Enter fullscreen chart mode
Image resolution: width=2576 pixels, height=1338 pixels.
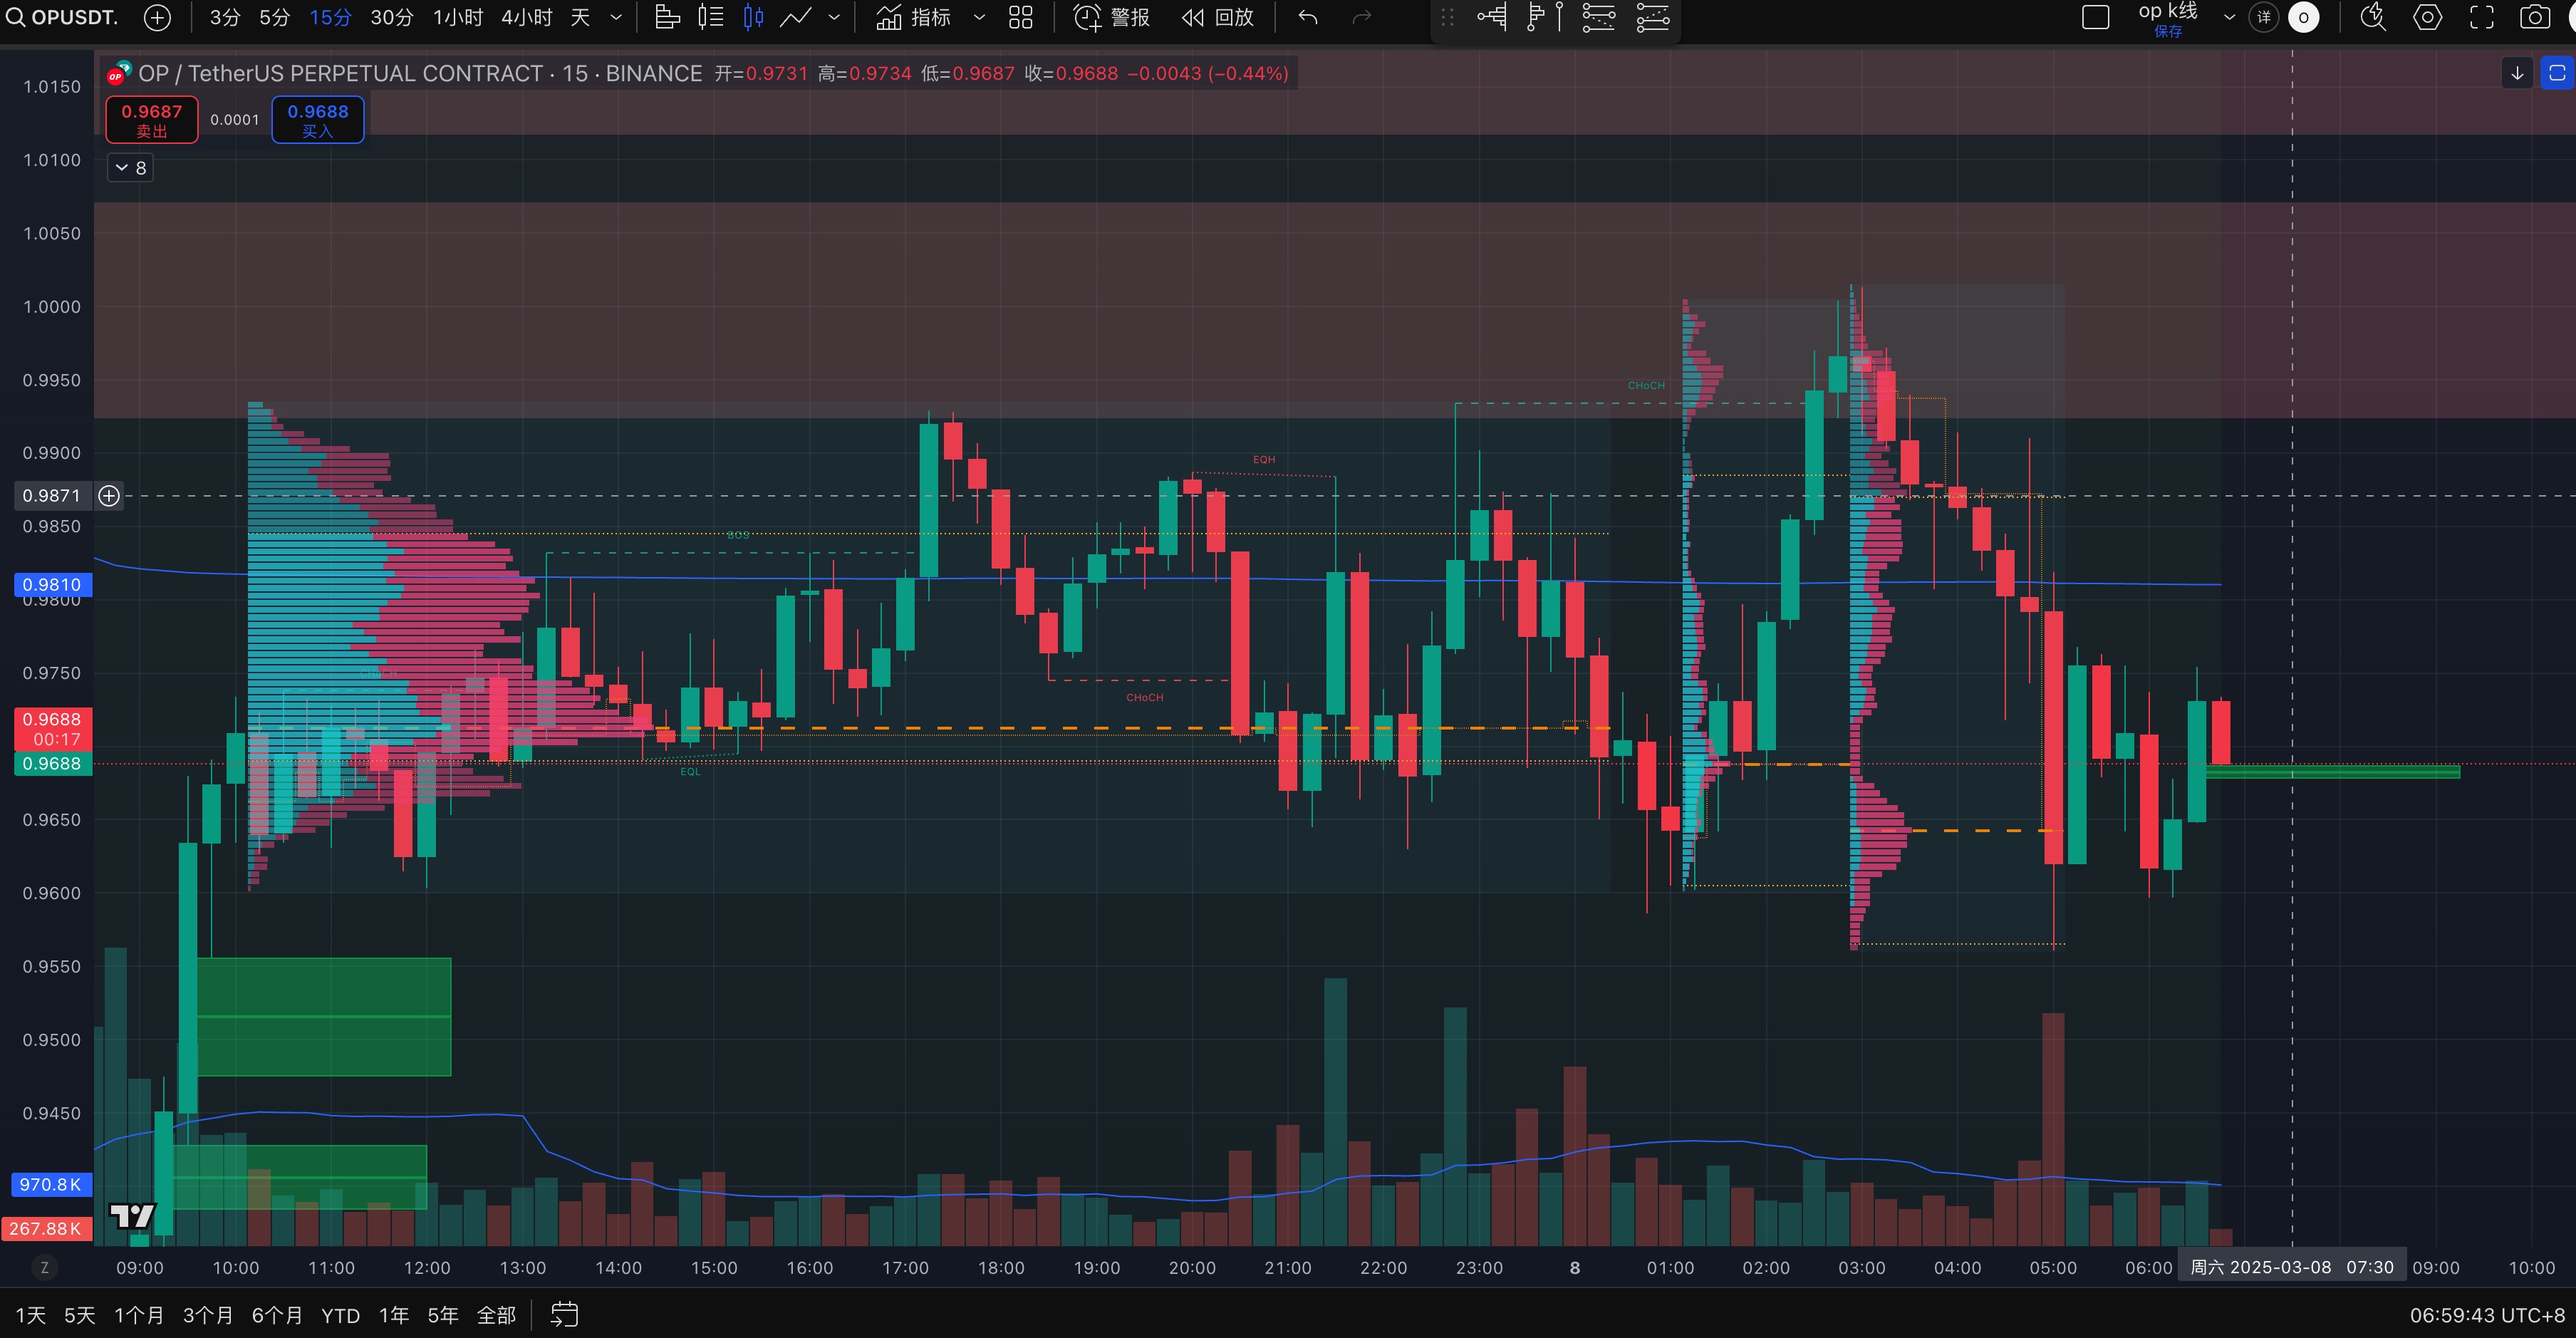tap(2481, 17)
